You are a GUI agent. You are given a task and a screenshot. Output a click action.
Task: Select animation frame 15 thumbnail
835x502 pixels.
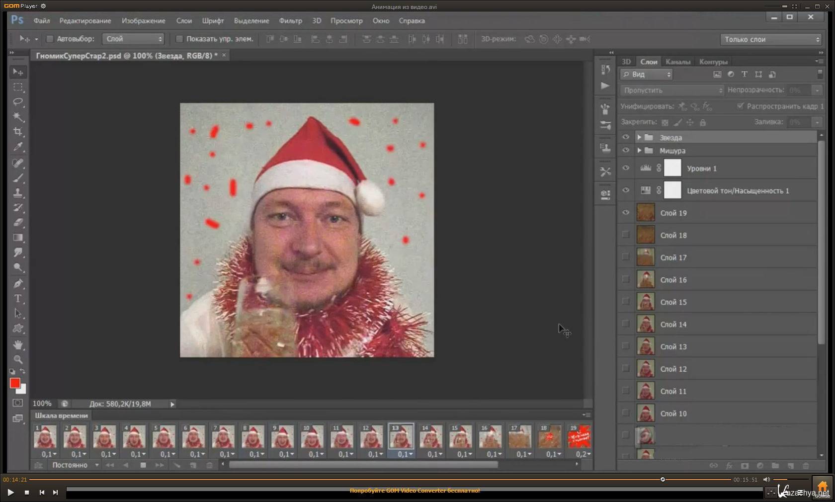460,436
